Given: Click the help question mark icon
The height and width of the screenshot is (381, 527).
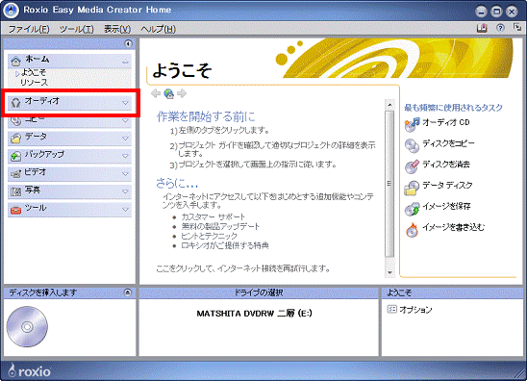Looking at the screenshot, I should (500, 28).
